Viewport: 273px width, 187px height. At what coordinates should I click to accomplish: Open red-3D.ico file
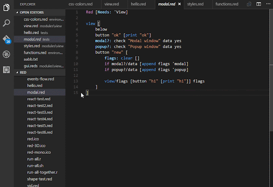[40, 146]
